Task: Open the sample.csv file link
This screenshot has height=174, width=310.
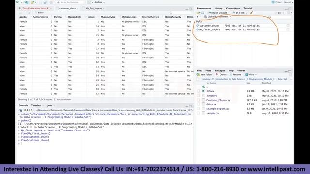Action: pos(213,113)
